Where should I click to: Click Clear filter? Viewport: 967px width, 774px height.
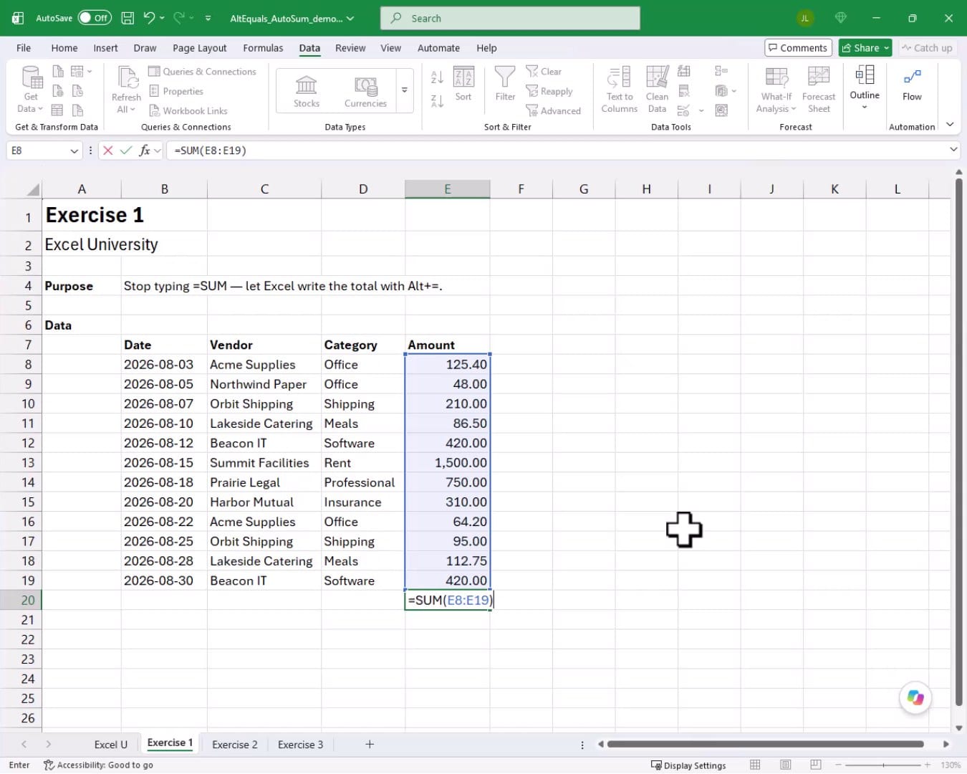pyautogui.click(x=544, y=72)
